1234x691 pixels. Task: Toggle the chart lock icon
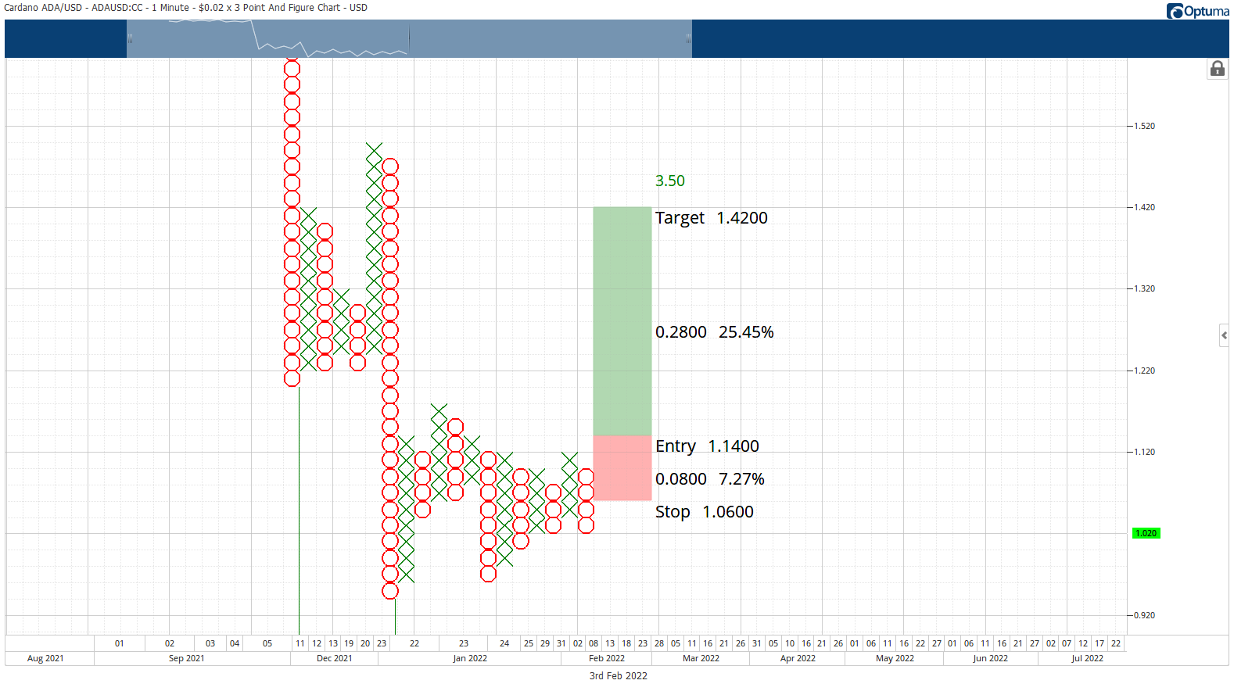tap(1217, 69)
